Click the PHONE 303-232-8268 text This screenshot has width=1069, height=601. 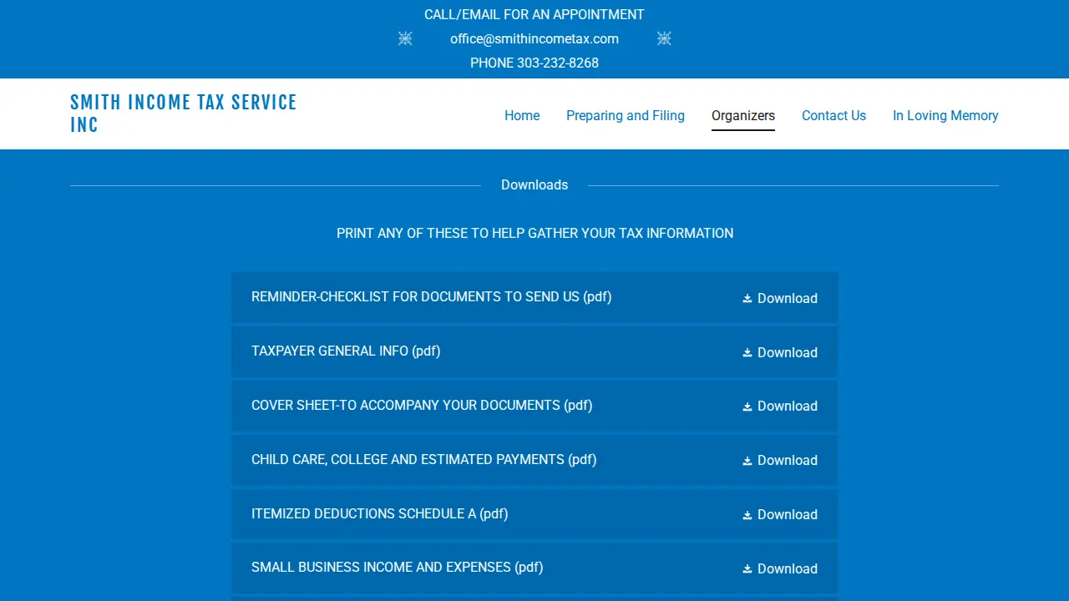pyautogui.click(x=534, y=63)
